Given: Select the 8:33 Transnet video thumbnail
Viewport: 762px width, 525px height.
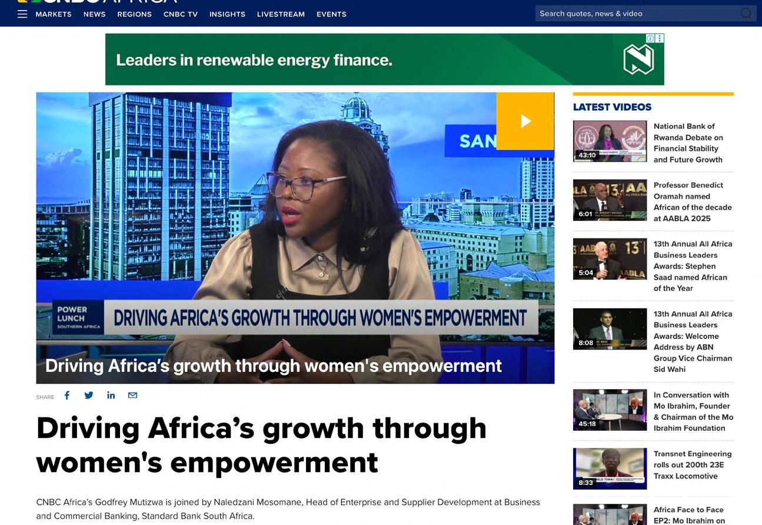Looking at the screenshot, I should [610, 468].
